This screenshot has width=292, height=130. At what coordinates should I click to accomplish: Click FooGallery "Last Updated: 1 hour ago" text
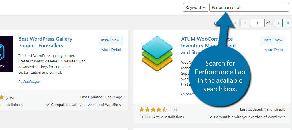pyautogui.click(x=101, y=97)
